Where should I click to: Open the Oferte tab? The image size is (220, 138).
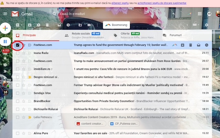(135, 35)
